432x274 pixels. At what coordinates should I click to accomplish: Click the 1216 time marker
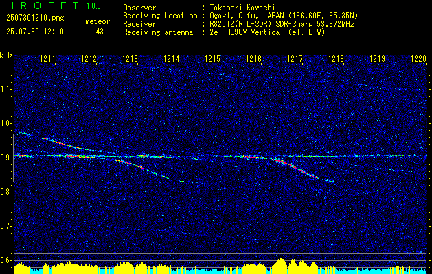tap(253, 58)
